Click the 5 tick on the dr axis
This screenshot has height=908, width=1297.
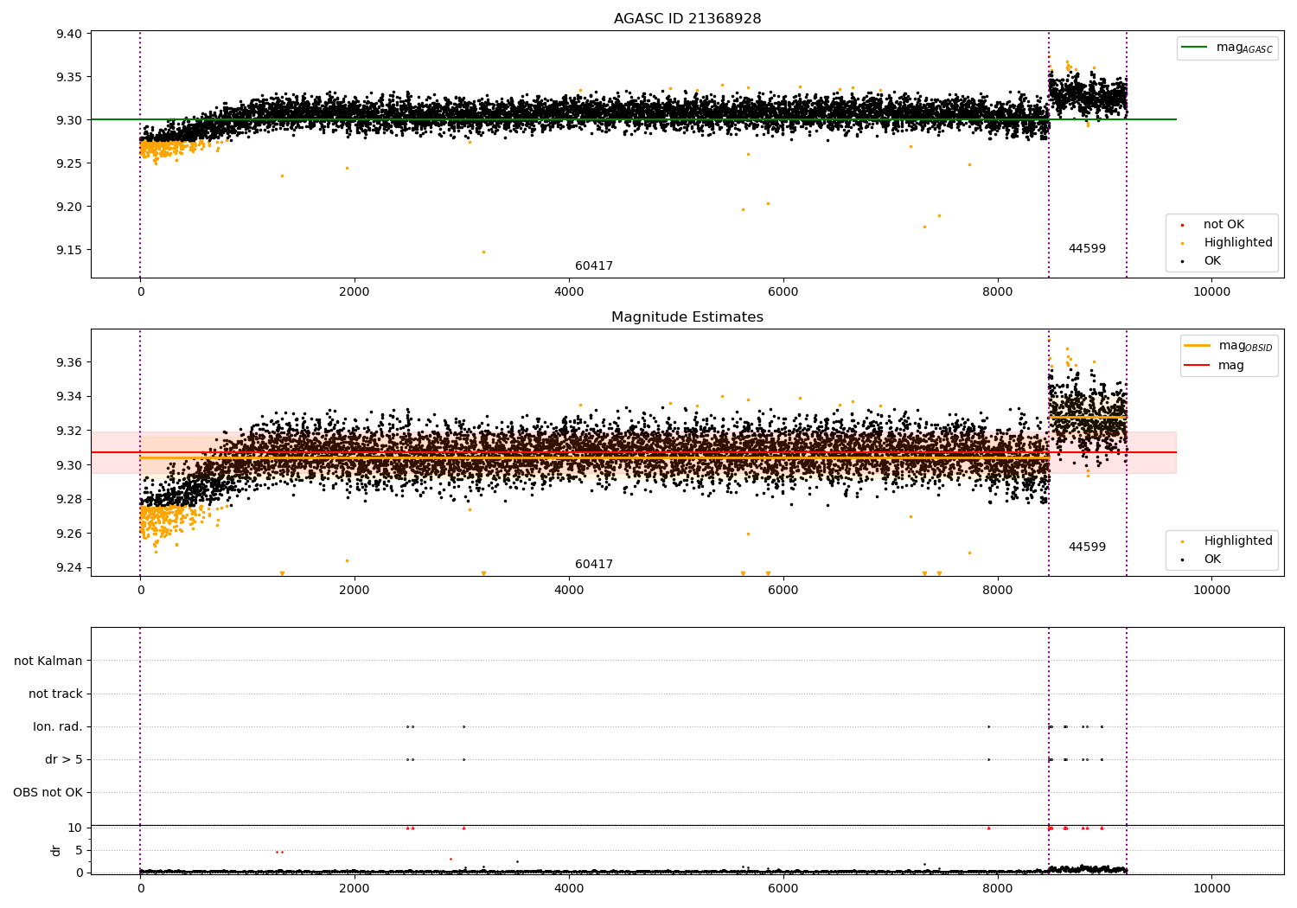80,851
